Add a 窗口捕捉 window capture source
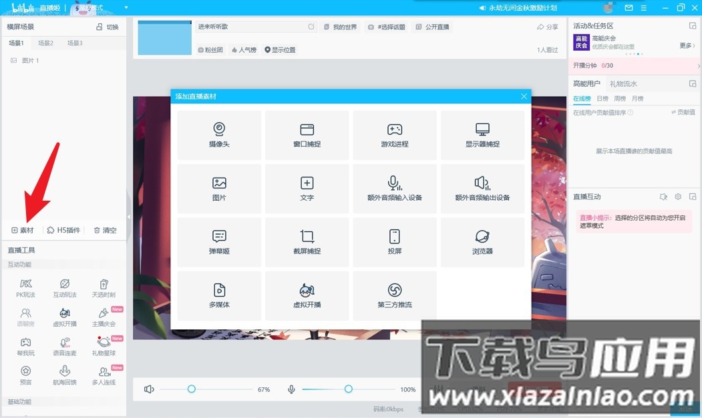The width and height of the screenshot is (702, 418). [307, 135]
